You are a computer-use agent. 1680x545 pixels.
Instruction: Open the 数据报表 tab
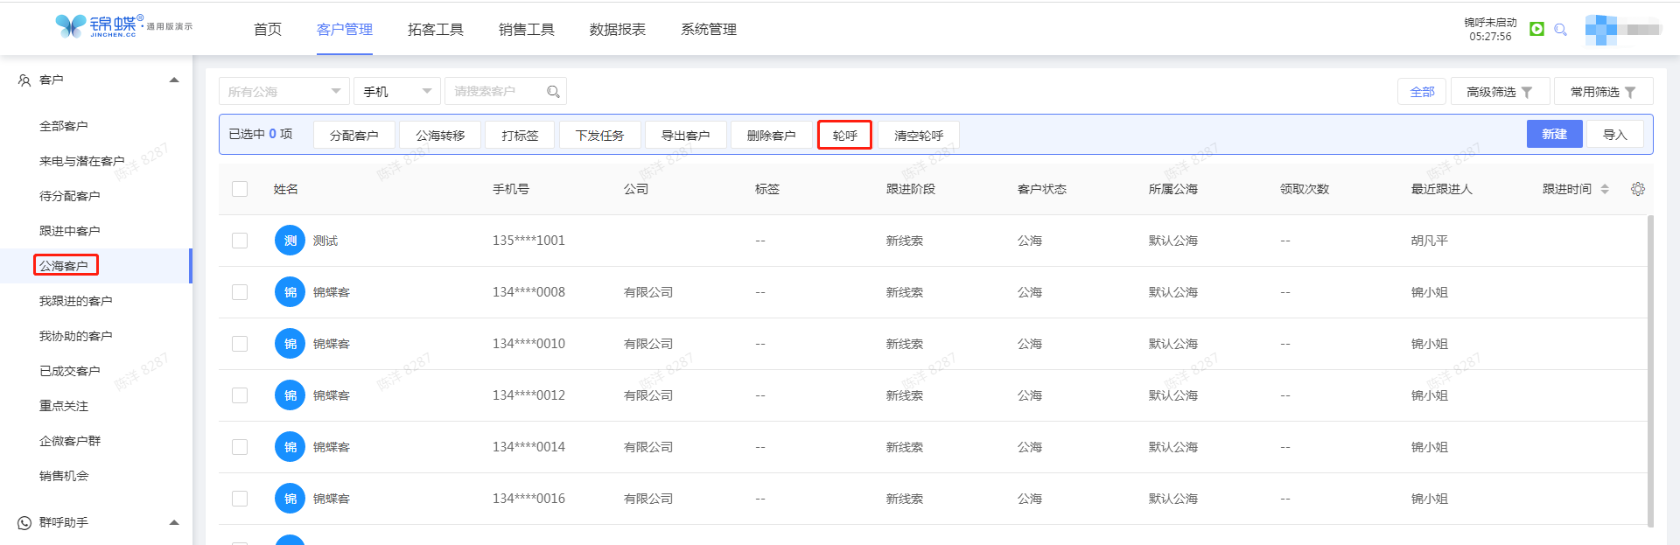pyautogui.click(x=618, y=30)
